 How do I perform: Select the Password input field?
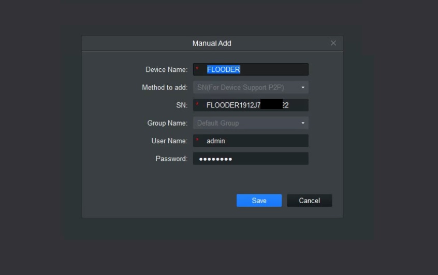pyautogui.click(x=251, y=159)
